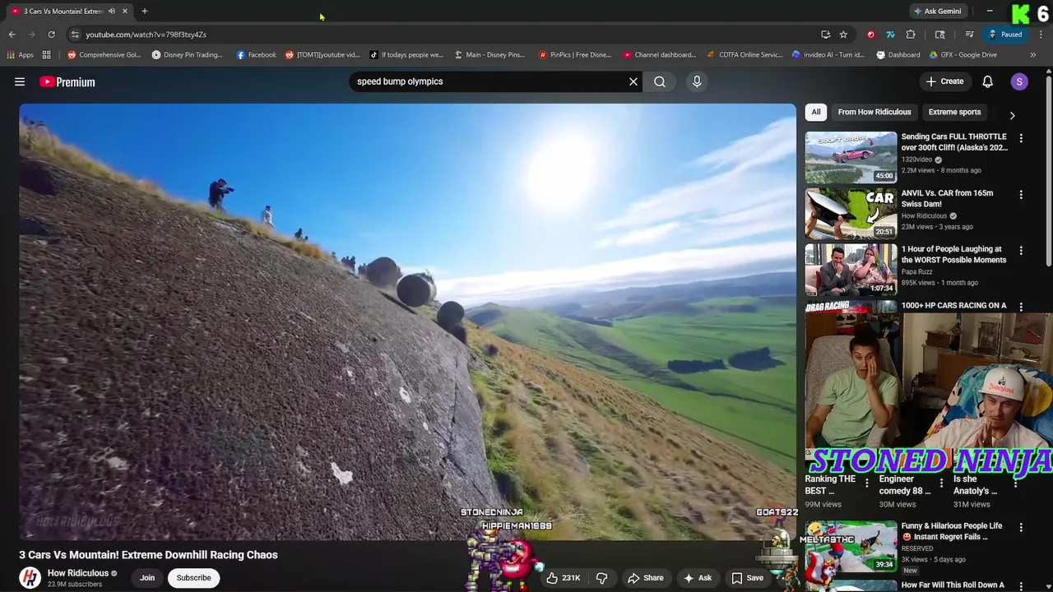This screenshot has width=1053, height=592.
Task: Go to YouTube Premium home logo
Action: coord(67,81)
